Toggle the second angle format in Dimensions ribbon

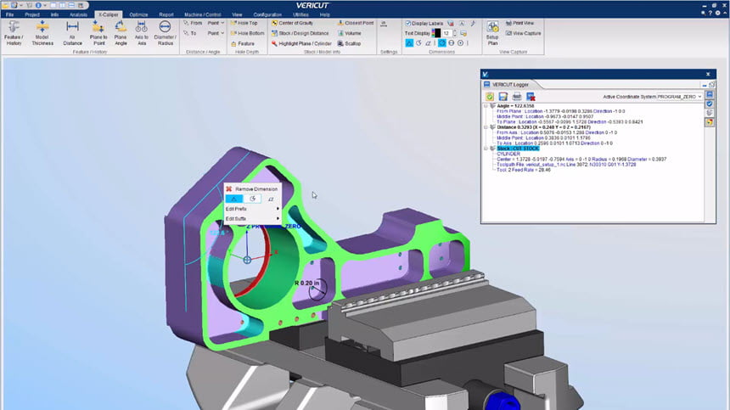418,42
